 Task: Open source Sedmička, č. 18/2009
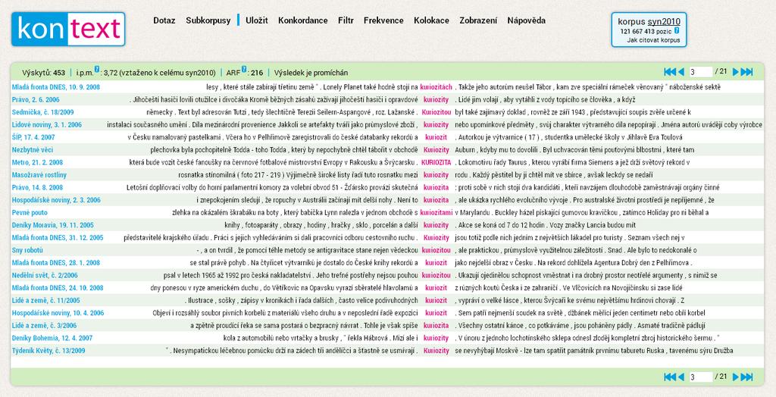pos(42,112)
